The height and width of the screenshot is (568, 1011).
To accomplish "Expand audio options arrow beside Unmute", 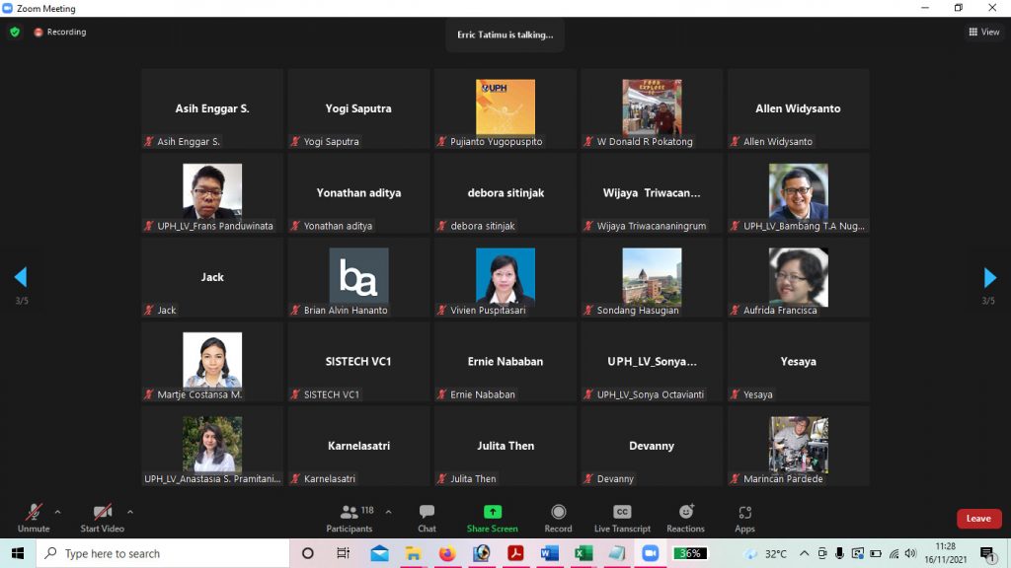I will [x=57, y=512].
